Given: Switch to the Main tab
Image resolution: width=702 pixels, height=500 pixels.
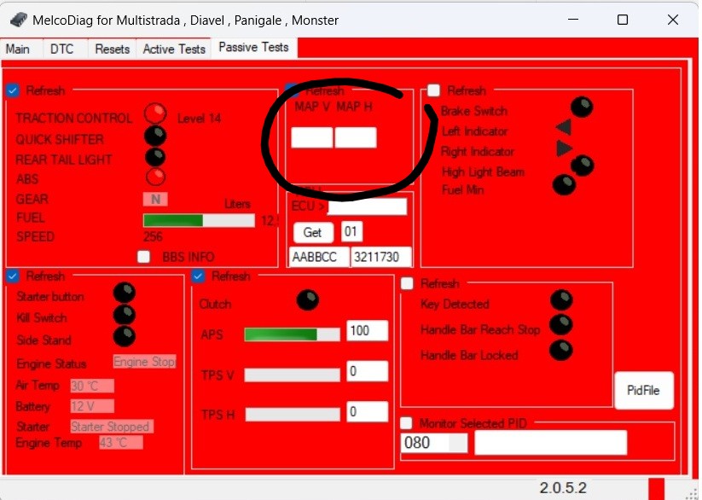Looking at the screenshot, I should tap(18, 49).
